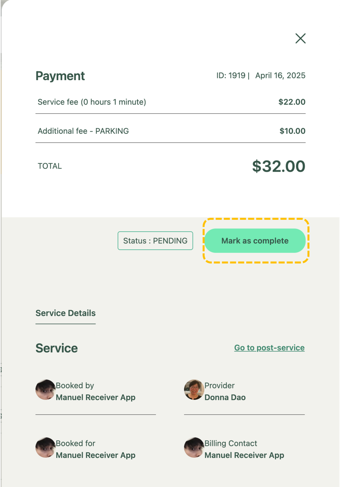Click the Billing Contact profile avatar
Screen dimensions: 340x487
tap(194, 447)
